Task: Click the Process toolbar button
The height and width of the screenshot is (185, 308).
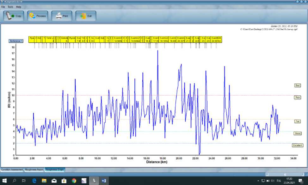Action: tap(38, 16)
